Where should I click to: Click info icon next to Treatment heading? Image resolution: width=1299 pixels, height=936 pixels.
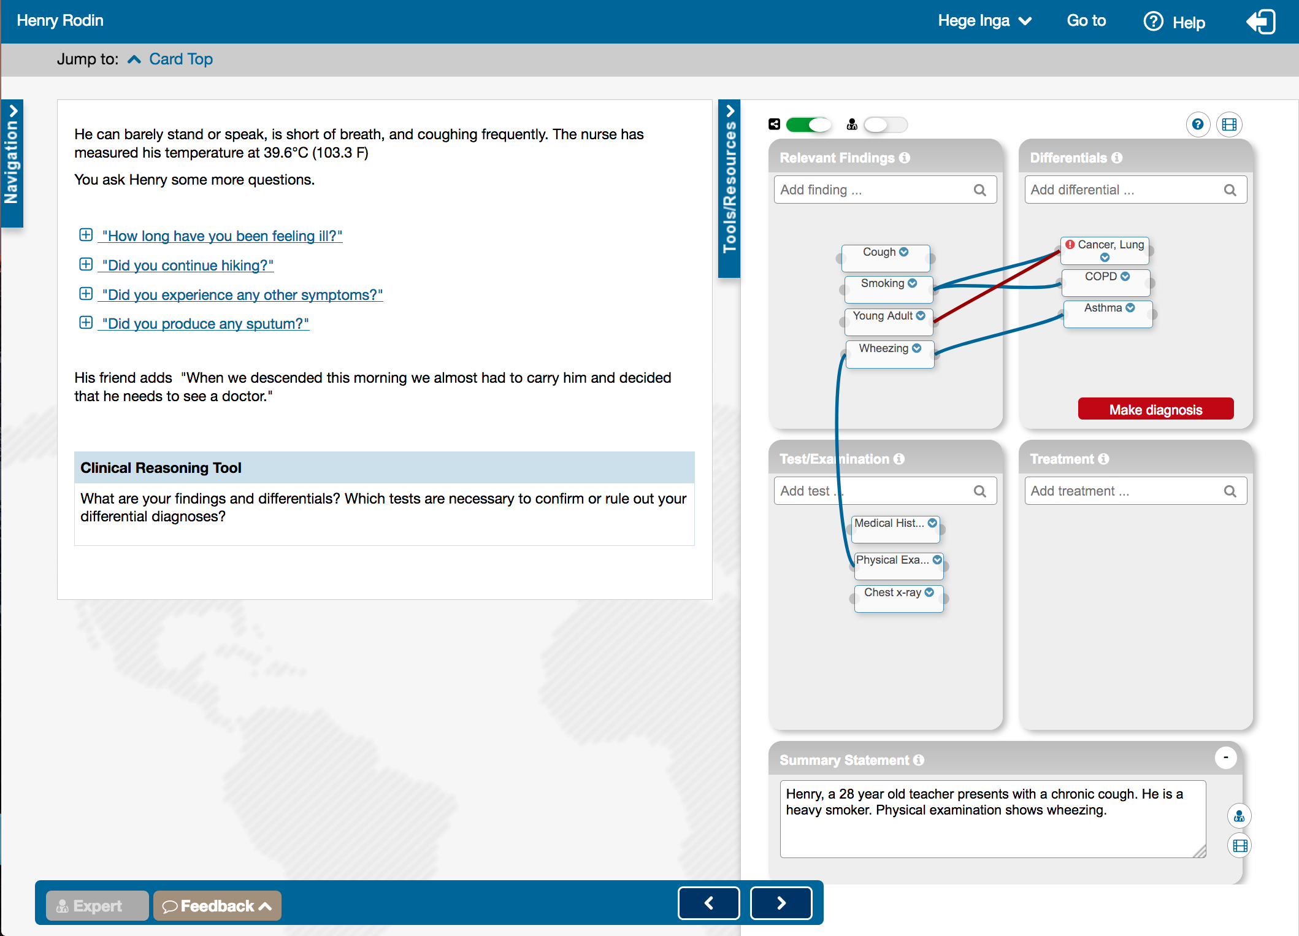click(x=1104, y=459)
